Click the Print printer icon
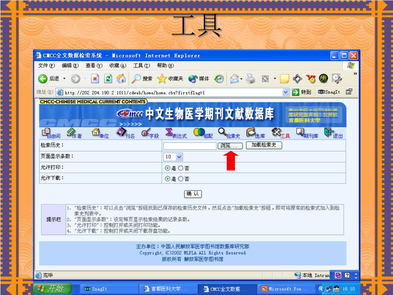This screenshot has height=295, width=393. pyautogui.click(x=250, y=79)
